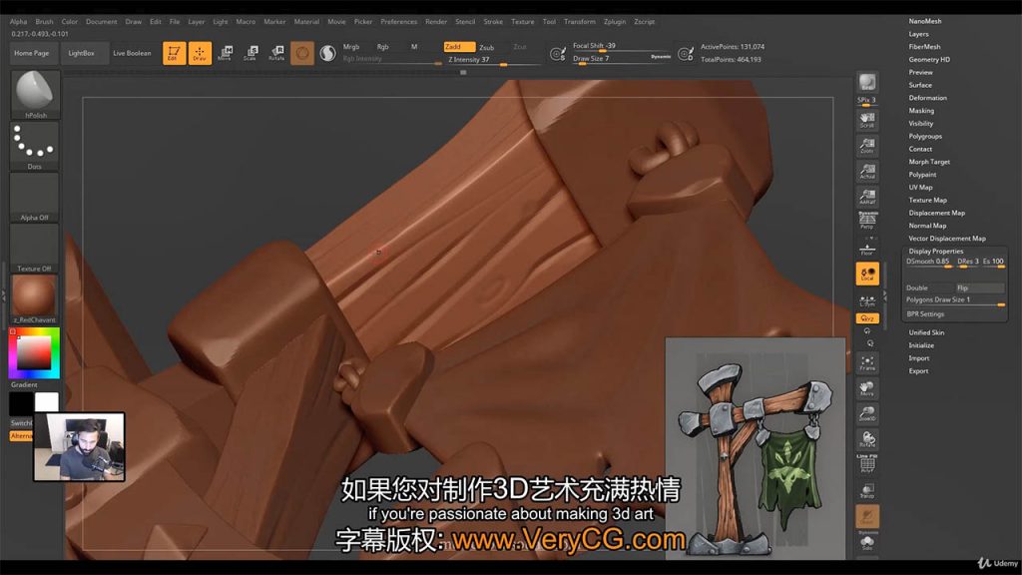
Task: Enable Zadd mode
Action: click(x=459, y=47)
